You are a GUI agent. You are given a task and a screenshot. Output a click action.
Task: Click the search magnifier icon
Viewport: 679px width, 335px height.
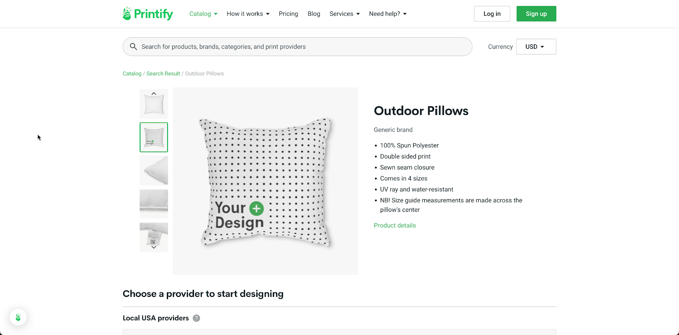click(x=134, y=47)
